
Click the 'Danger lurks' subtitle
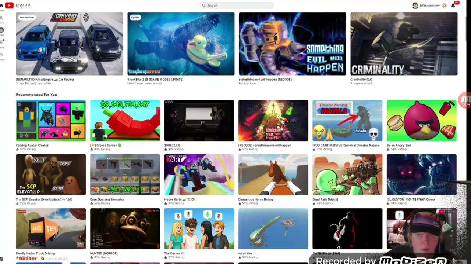point(247,84)
